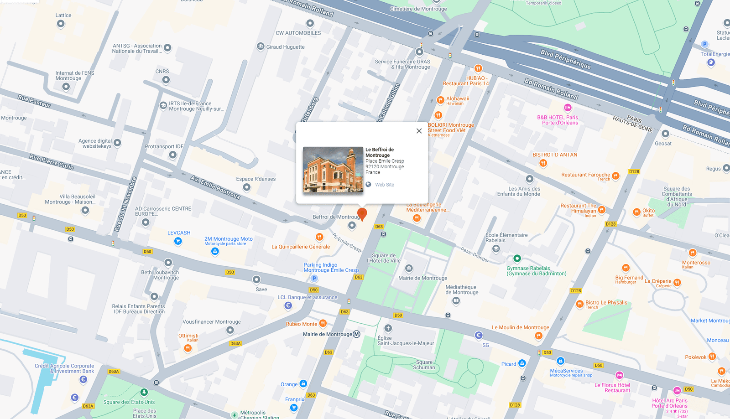Click the Orange store shopping icon
The image size is (730, 419).
tap(303, 384)
